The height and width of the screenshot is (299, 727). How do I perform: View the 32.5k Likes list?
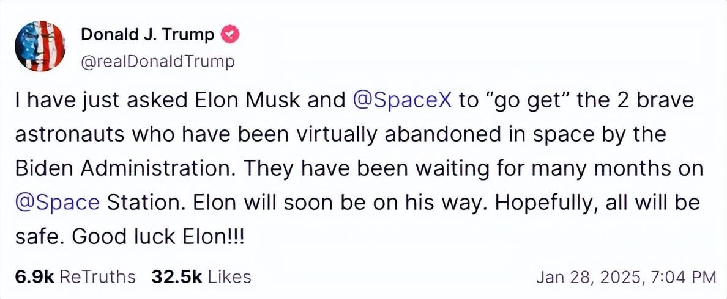coord(201,276)
